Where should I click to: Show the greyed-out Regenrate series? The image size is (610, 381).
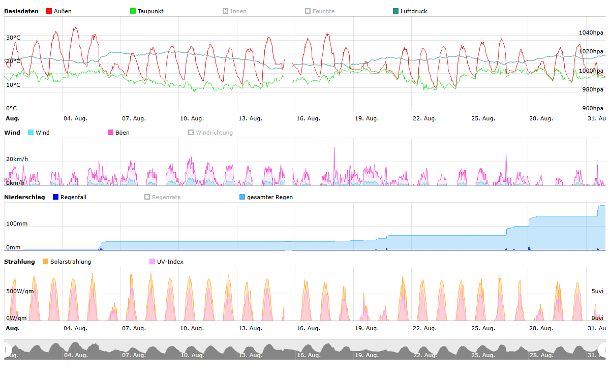[162, 197]
